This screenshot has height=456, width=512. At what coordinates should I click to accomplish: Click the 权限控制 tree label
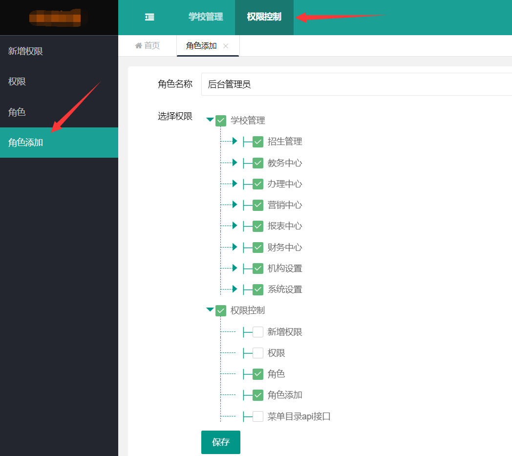(x=248, y=310)
